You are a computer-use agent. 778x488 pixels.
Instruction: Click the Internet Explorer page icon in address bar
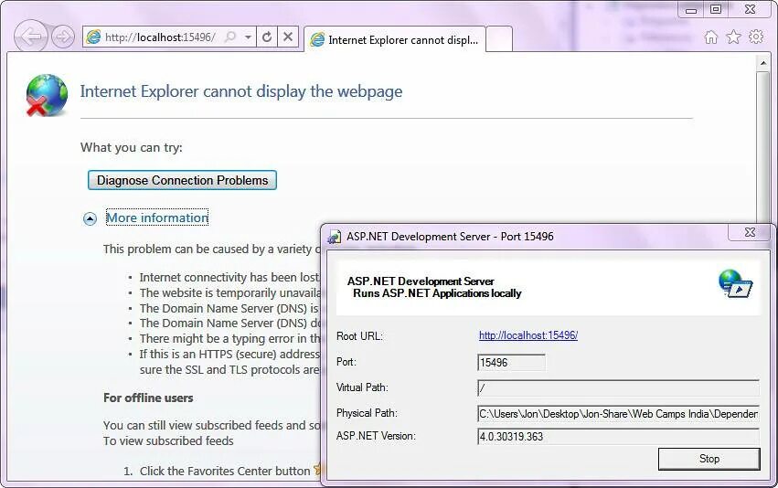click(93, 37)
